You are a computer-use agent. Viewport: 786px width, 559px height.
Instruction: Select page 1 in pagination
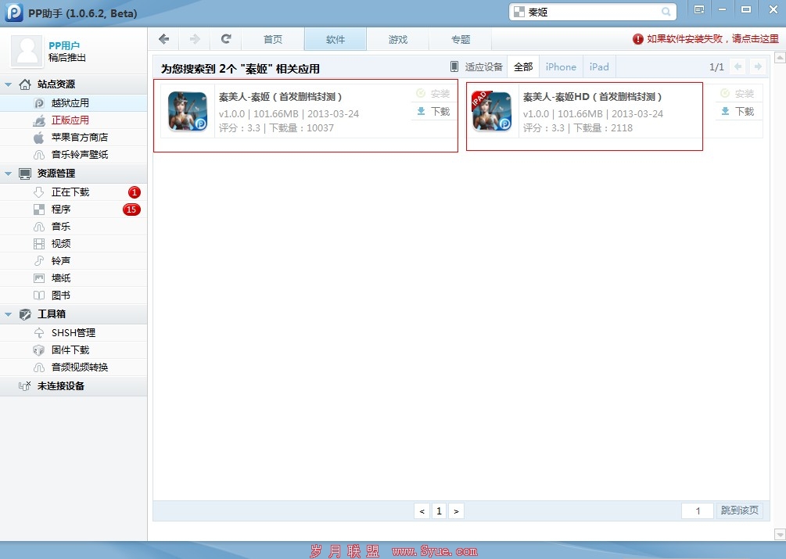[439, 511]
